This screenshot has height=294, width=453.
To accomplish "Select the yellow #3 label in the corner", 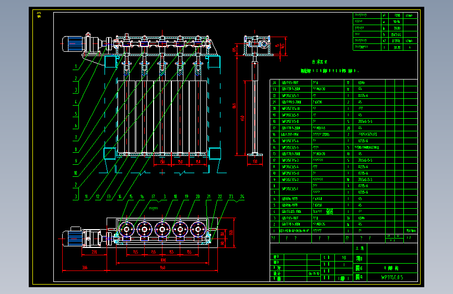I will click(x=39, y=15).
